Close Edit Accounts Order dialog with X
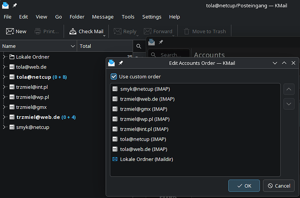 click(293, 63)
